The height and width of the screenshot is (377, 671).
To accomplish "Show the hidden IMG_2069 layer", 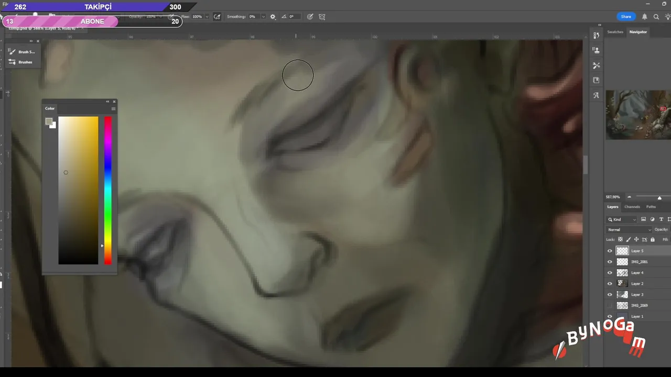I will [x=610, y=306].
